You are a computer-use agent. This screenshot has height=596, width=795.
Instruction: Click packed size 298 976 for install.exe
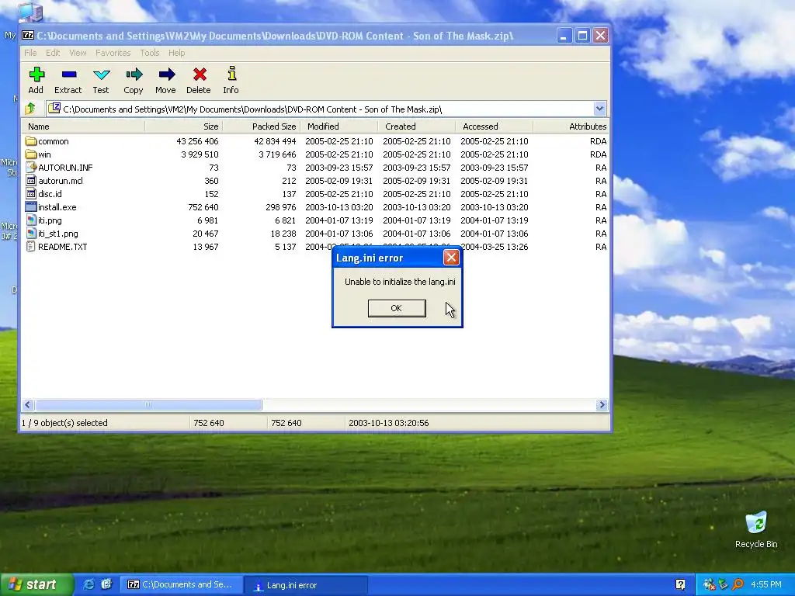280,206
